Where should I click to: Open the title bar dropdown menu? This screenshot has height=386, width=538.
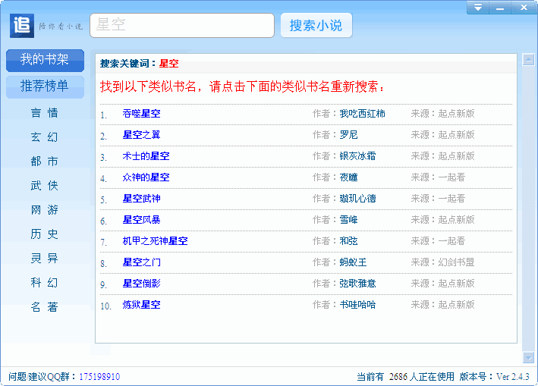click(x=477, y=8)
